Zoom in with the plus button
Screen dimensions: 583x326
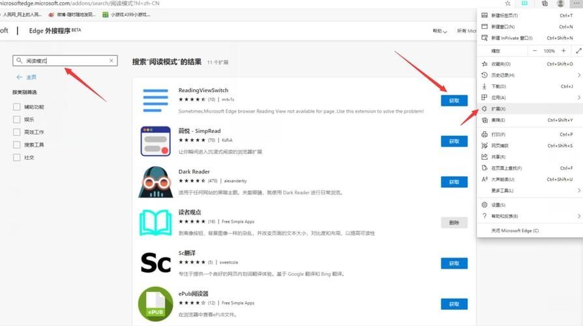563,51
